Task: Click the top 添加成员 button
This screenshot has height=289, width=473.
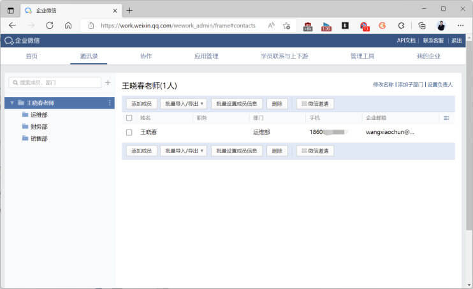Action: click(142, 103)
